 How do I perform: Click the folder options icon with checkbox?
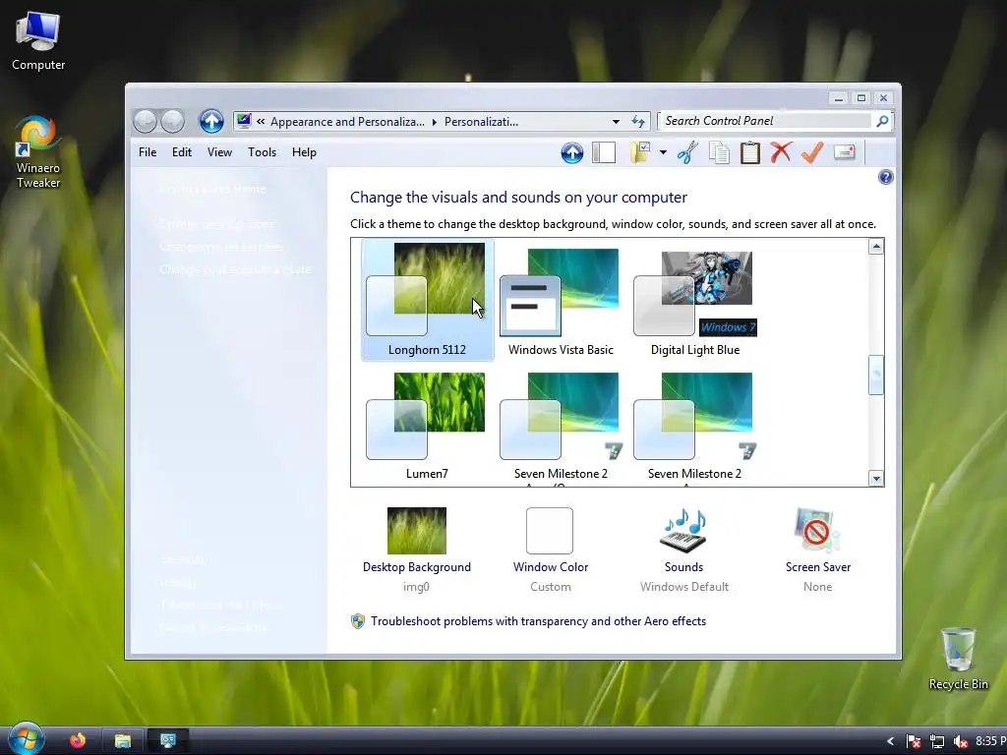tap(640, 152)
